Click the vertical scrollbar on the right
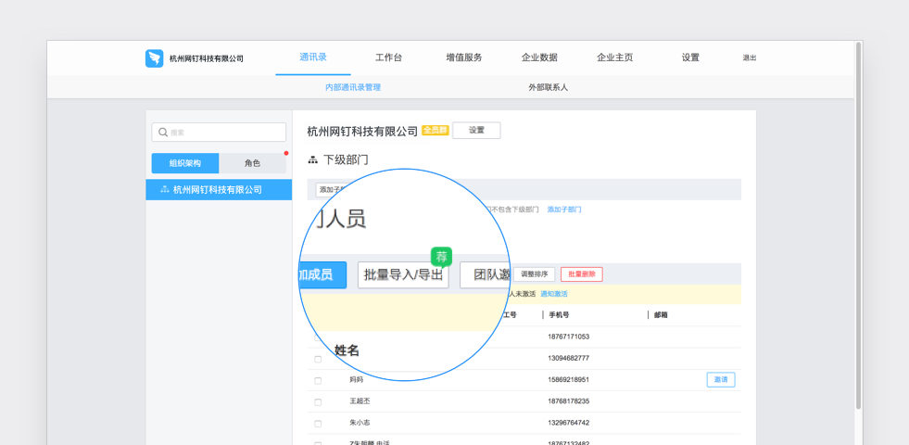 [858, 226]
